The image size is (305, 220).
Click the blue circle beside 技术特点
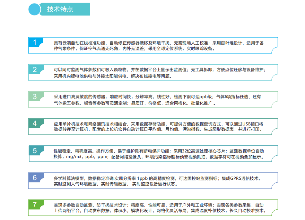click(35, 9)
